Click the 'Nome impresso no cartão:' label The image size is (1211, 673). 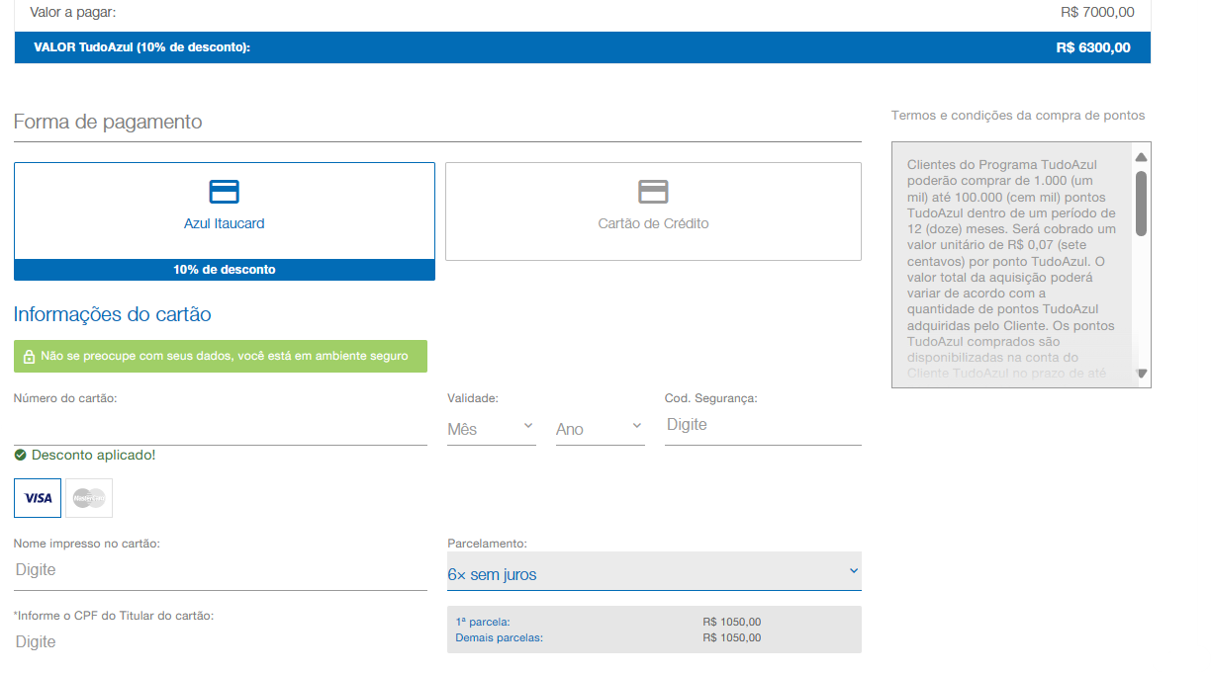click(x=87, y=544)
